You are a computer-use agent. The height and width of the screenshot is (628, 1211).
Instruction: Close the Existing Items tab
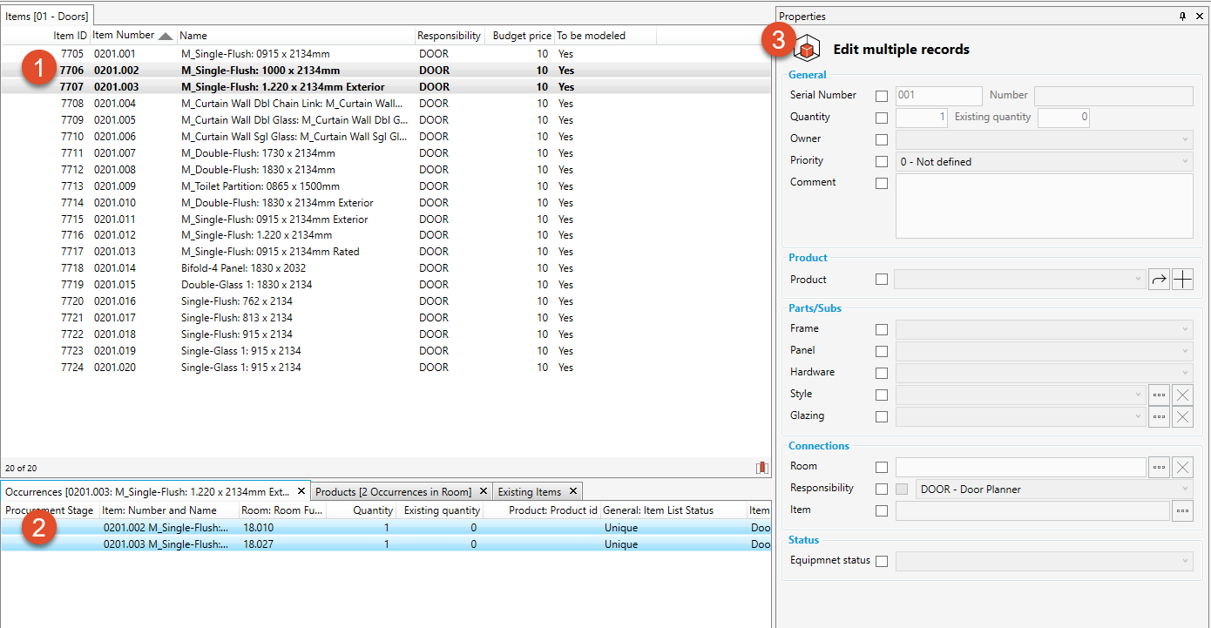point(573,492)
